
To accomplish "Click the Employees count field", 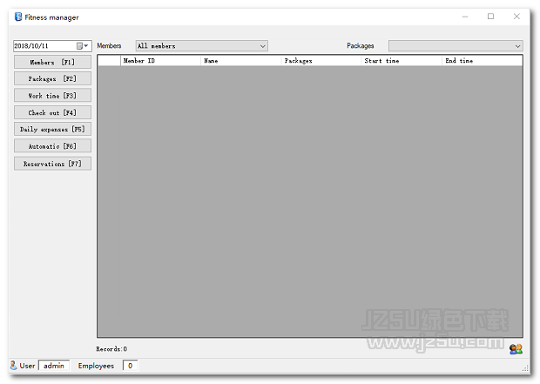I will 130,366.
